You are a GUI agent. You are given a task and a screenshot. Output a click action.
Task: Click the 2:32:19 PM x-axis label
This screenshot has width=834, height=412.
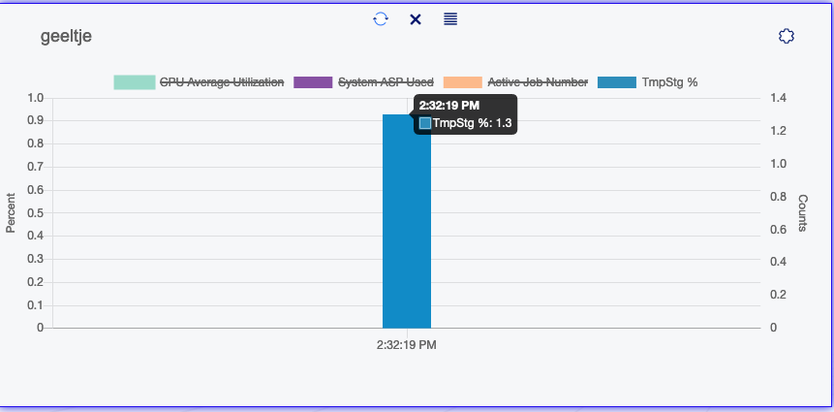(x=407, y=344)
